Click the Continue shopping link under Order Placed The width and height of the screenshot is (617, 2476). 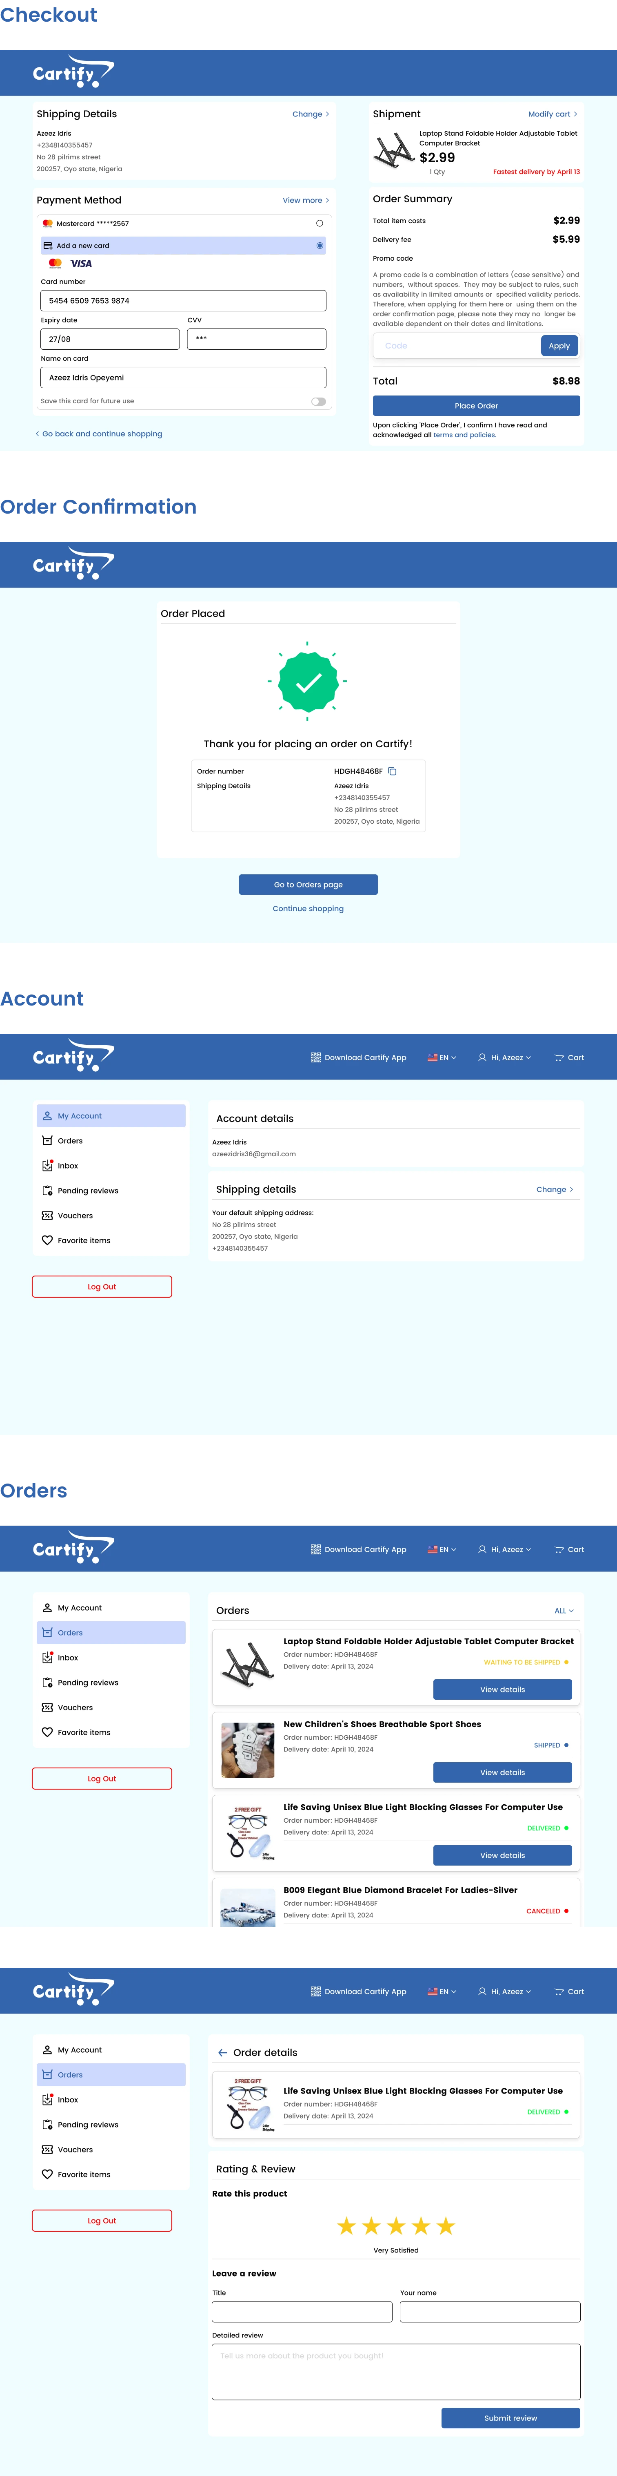(x=308, y=908)
